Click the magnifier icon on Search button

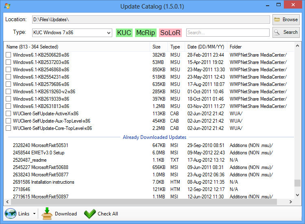click(277, 32)
